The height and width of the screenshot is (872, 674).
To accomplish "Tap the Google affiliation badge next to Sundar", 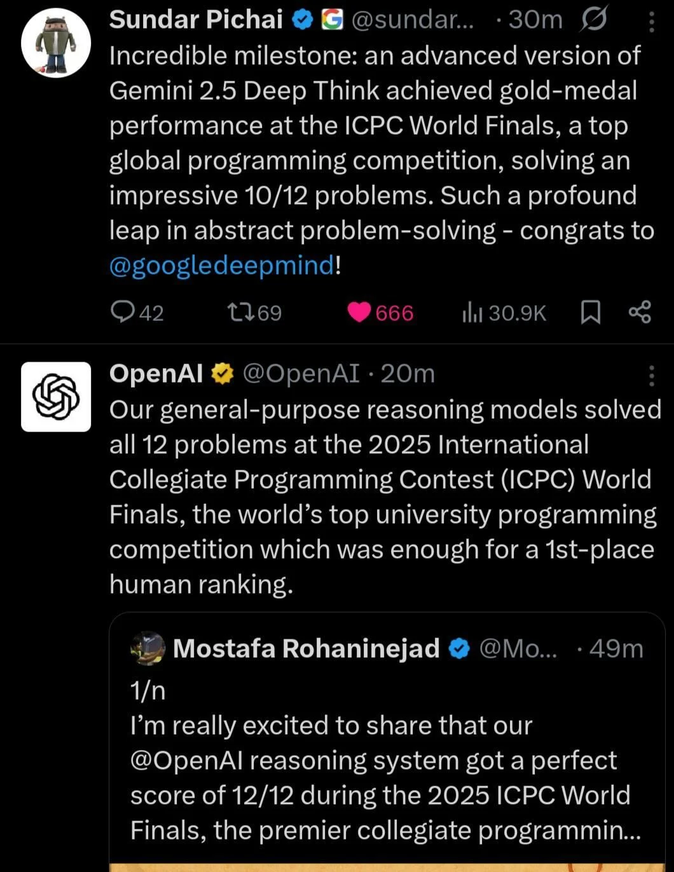I will [x=331, y=20].
